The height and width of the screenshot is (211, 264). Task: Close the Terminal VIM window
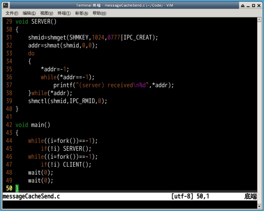(x=259, y=5)
